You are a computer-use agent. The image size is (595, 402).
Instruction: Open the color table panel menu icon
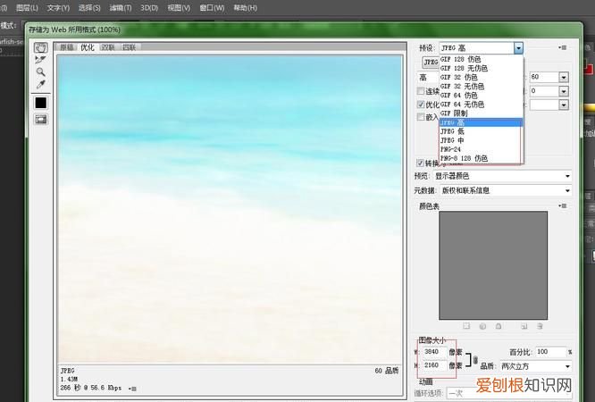pos(561,206)
